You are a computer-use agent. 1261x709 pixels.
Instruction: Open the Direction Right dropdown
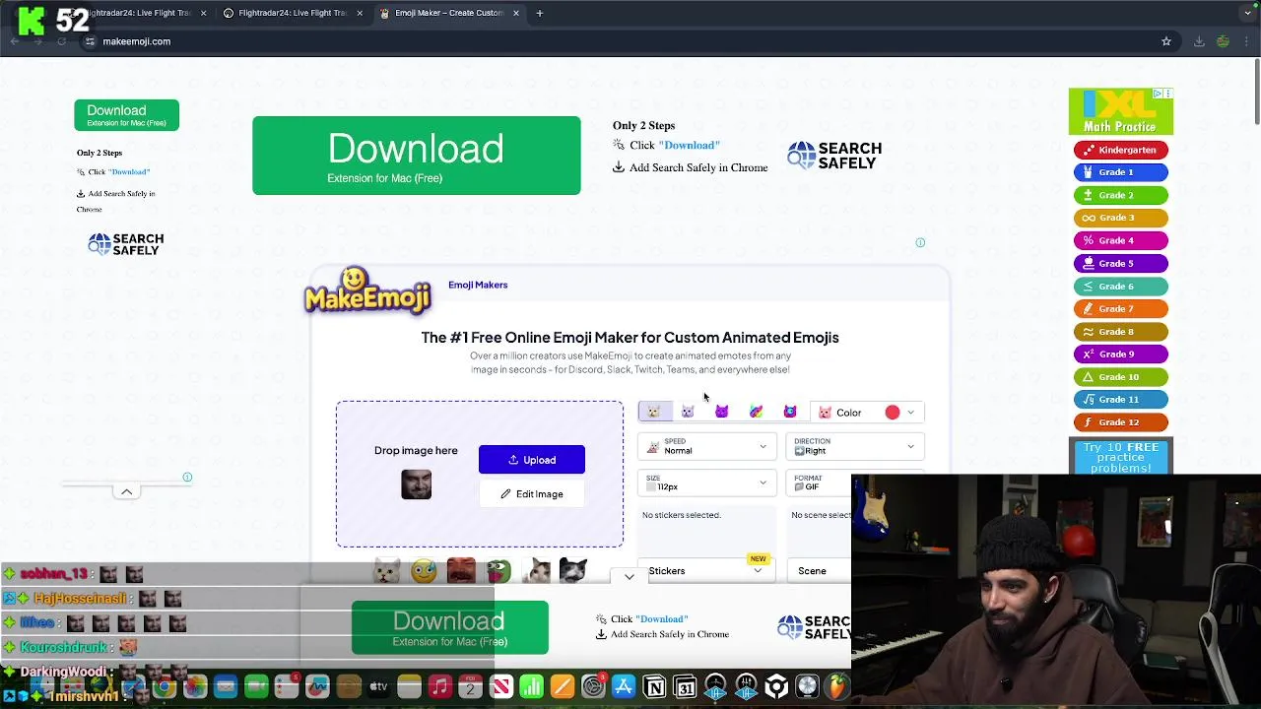point(855,447)
